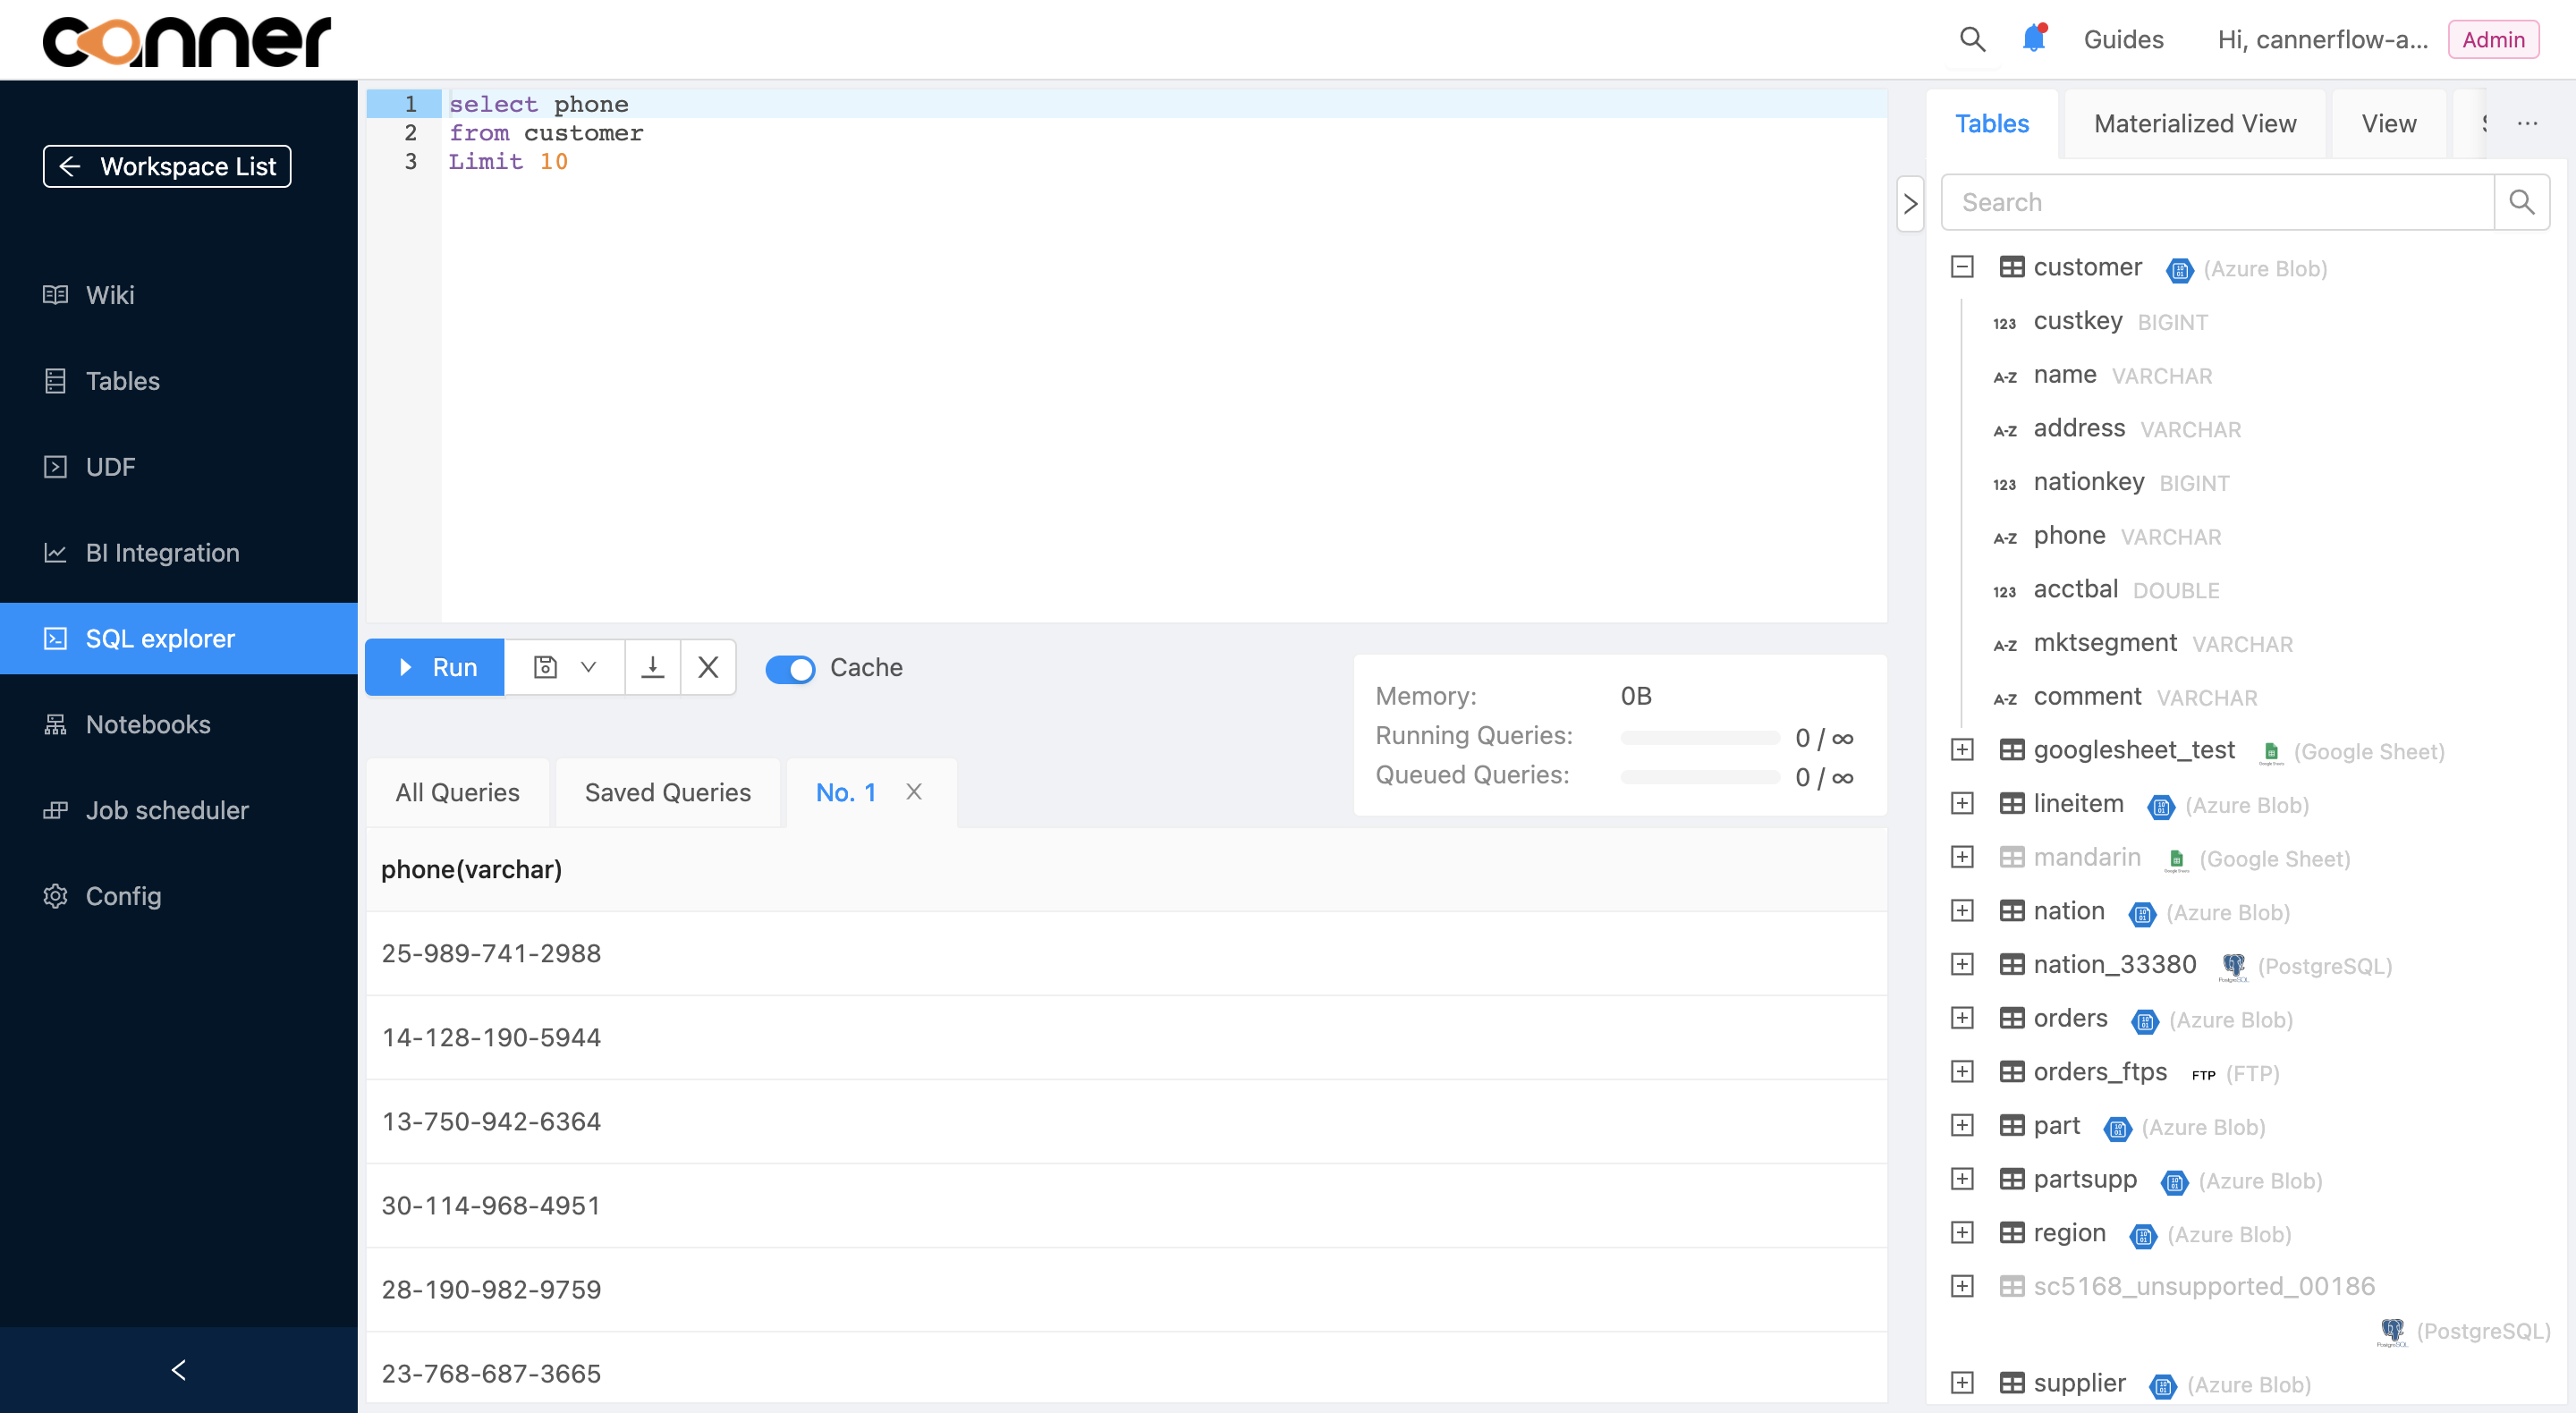This screenshot has height=1413, width=2576.
Task: Click the search magnifier in the top bar
Action: pyautogui.click(x=1972, y=39)
